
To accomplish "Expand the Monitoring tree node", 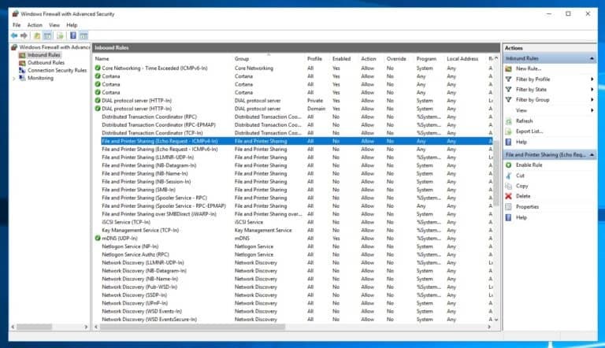I will pos(14,78).
